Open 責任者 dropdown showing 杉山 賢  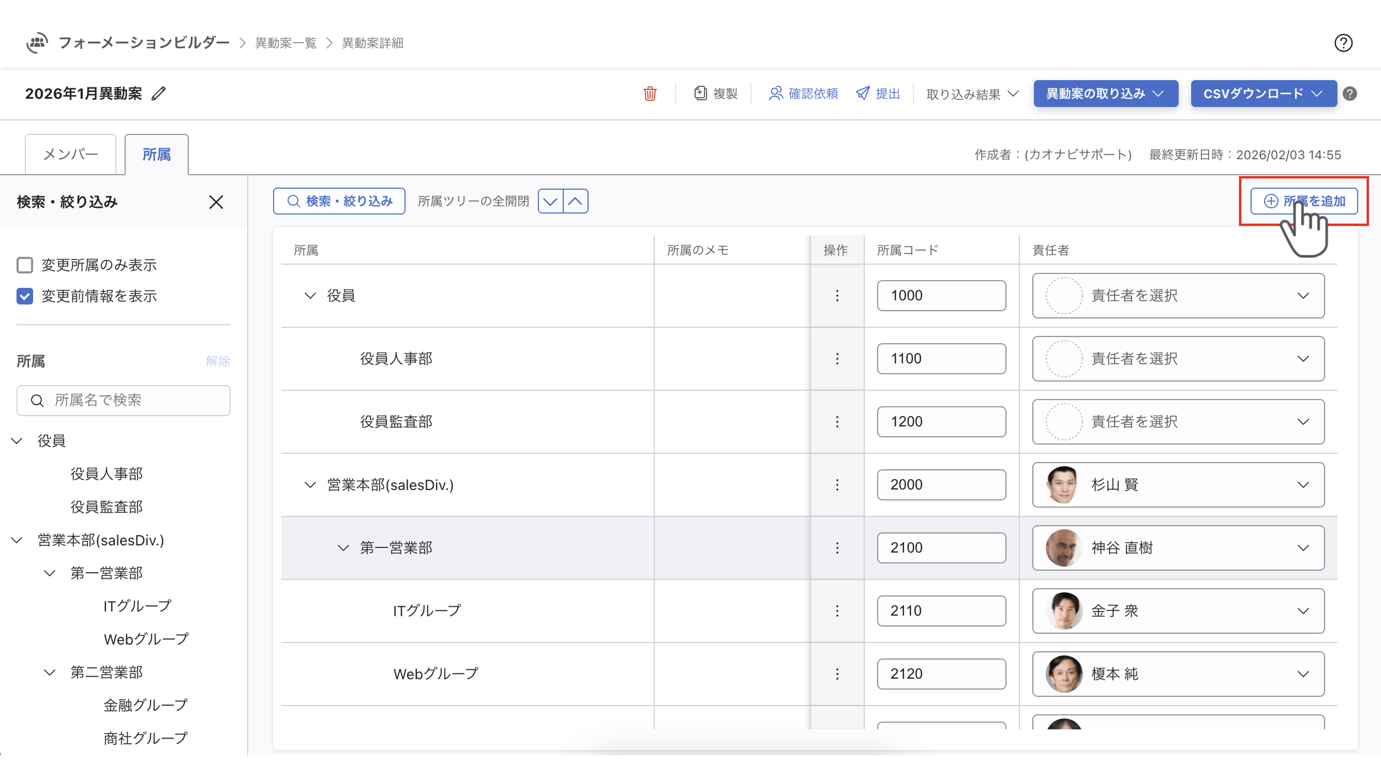tap(1178, 485)
